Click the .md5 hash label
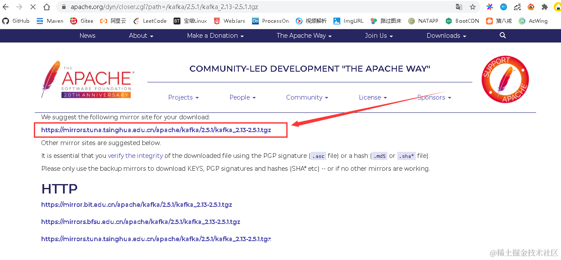 click(379, 156)
